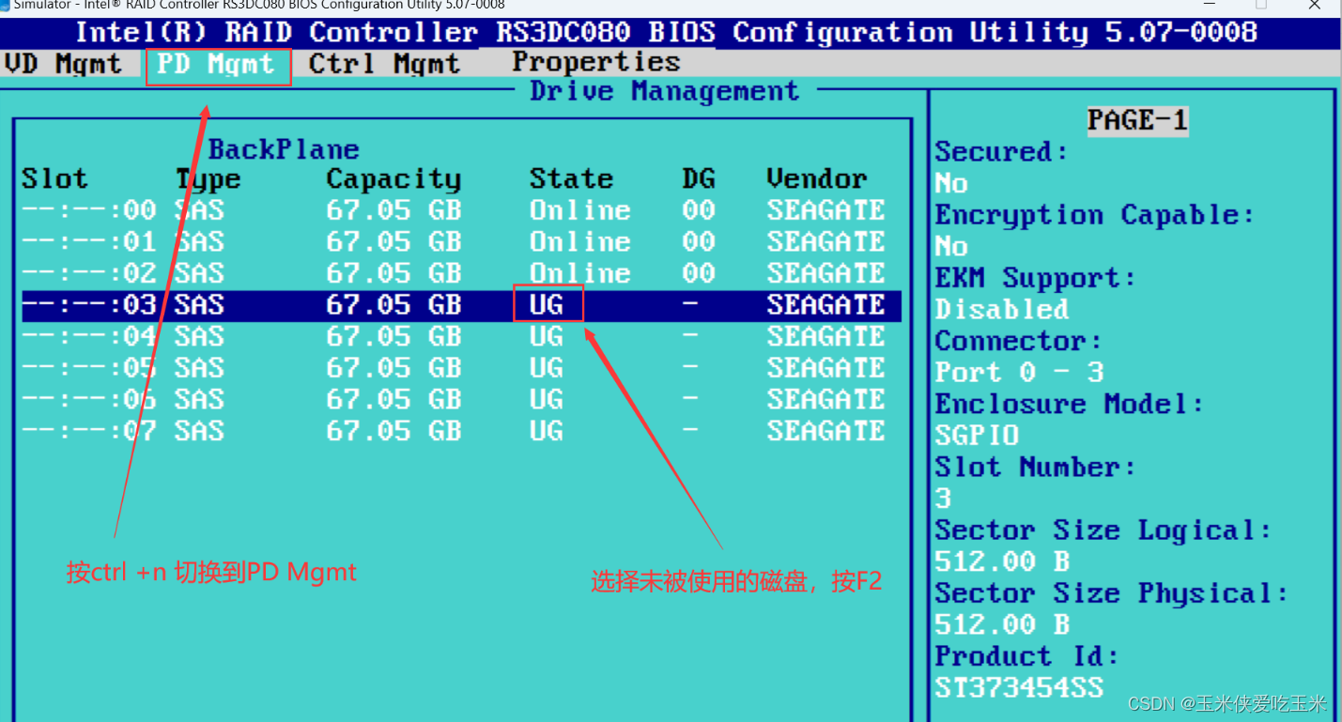Click the Capacity column header
This screenshot has height=722, width=1342.
[x=393, y=179]
